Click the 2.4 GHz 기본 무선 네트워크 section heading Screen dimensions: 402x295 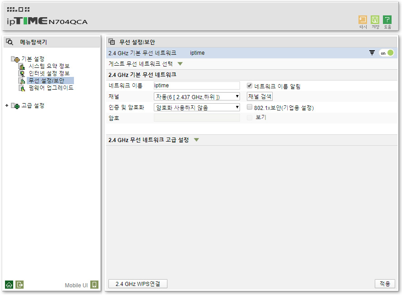[142, 75]
